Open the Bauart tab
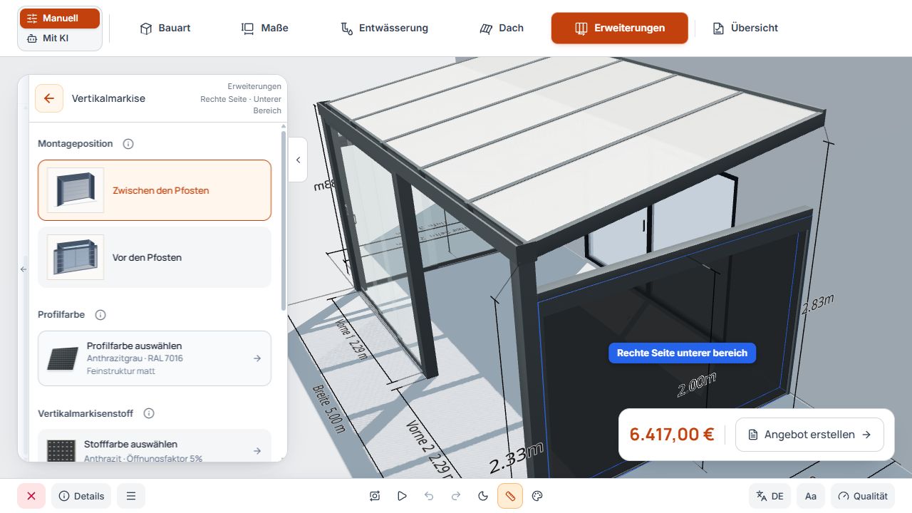Screen dimensions: 912x513 pyautogui.click(x=165, y=28)
